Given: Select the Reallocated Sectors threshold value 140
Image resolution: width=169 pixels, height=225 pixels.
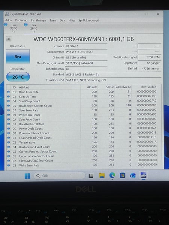Looking at the screenshot, I should [128, 105].
